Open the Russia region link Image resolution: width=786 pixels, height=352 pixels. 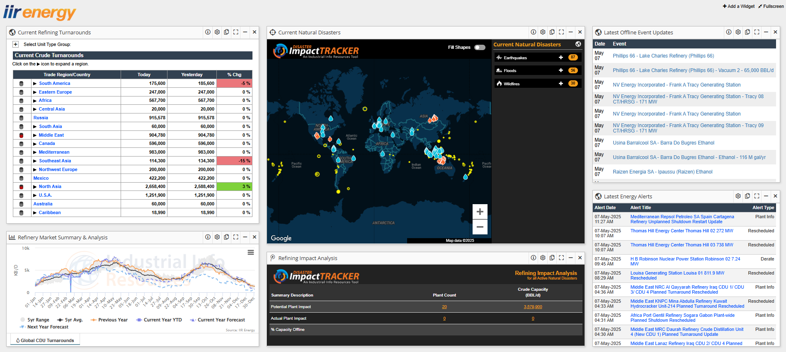pos(41,118)
